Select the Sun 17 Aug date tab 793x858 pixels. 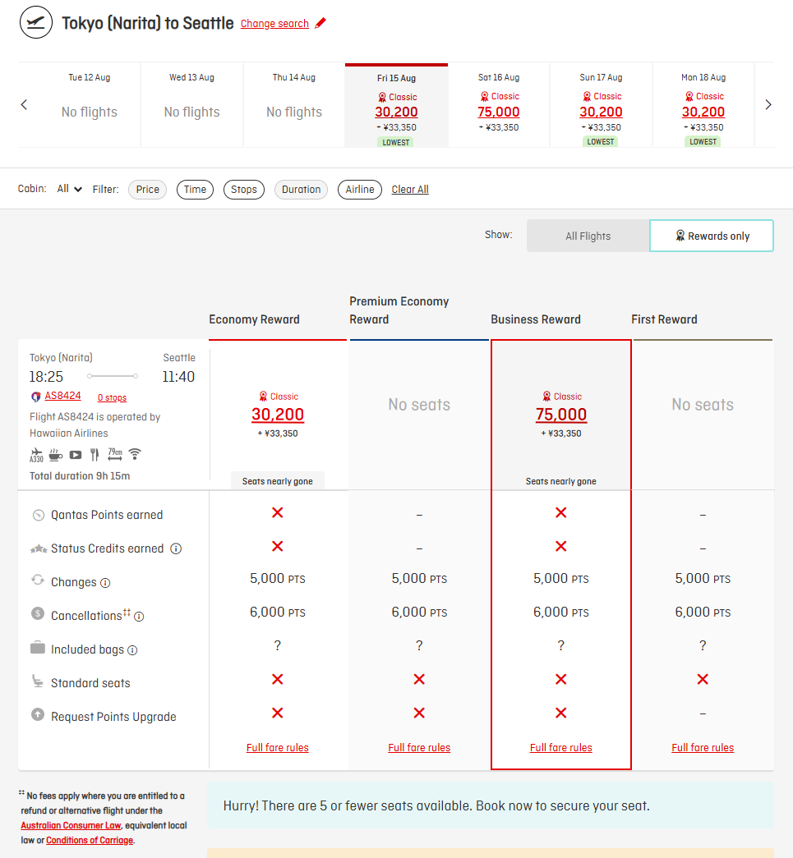(601, 104)
